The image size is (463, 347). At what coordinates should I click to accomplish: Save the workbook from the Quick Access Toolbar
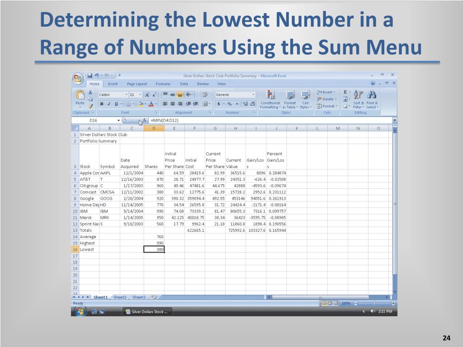90,75
